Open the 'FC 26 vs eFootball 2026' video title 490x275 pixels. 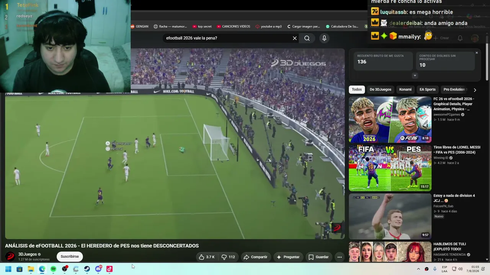click(454, 104)
